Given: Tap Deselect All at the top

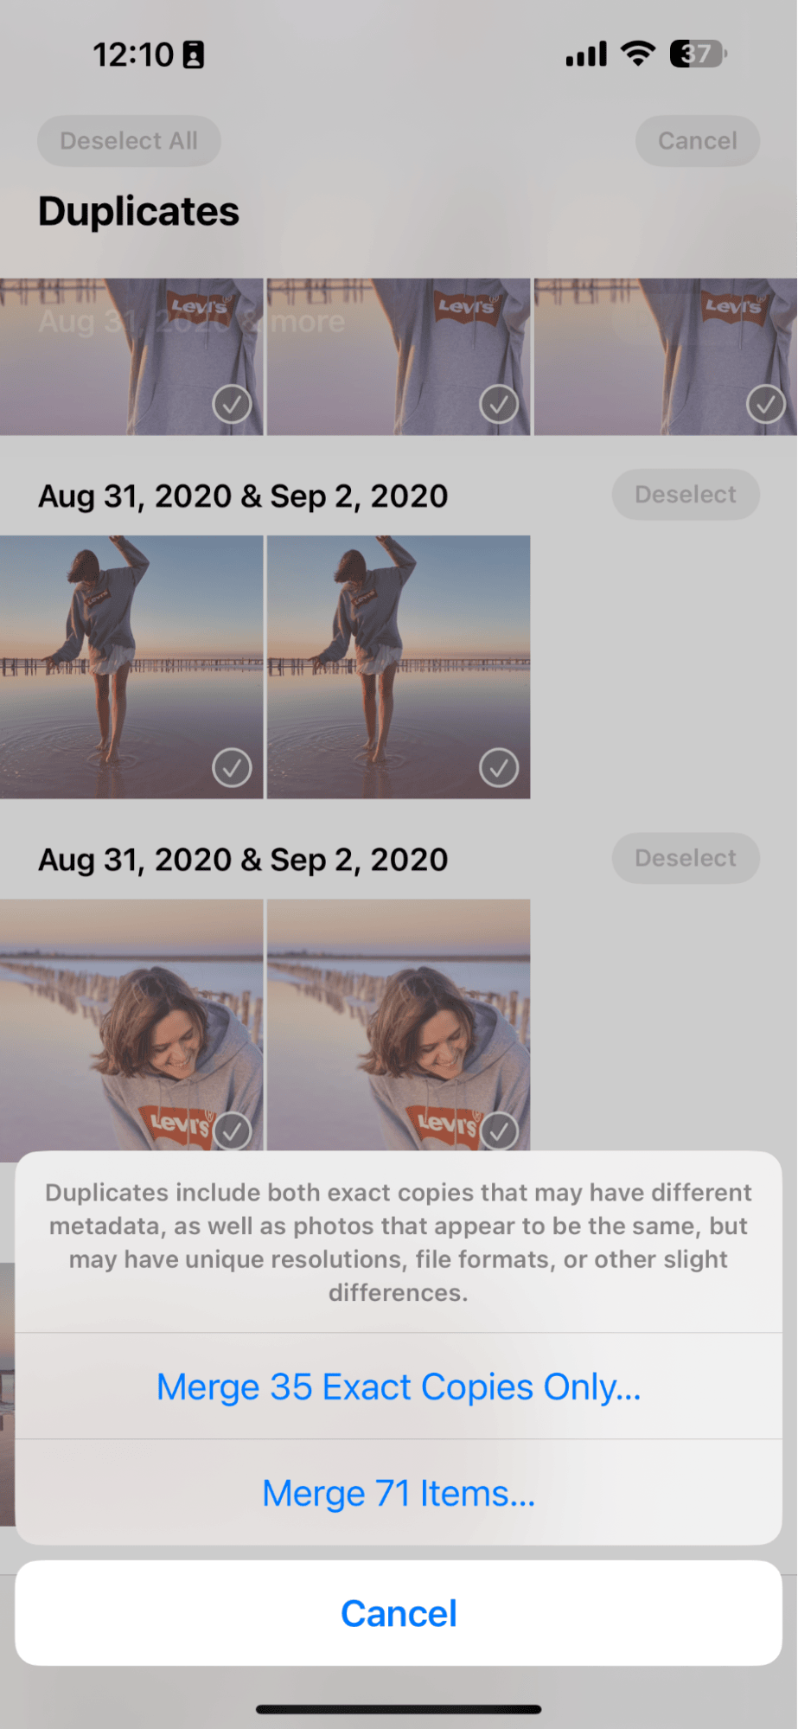Looking at the screenshot, I should (129, 141).
